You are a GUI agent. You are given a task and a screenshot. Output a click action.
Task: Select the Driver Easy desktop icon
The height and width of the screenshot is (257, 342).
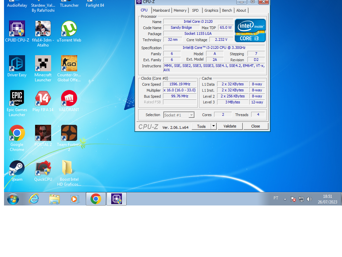[17, 66]
